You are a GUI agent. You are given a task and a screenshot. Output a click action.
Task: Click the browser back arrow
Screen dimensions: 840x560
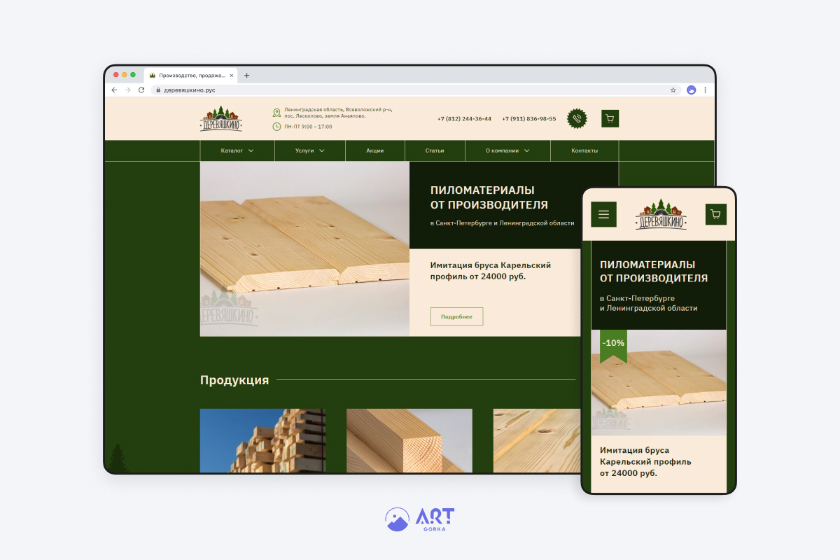(x=115, y=90)
